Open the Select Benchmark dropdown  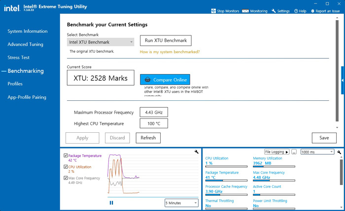pos(101,42)
